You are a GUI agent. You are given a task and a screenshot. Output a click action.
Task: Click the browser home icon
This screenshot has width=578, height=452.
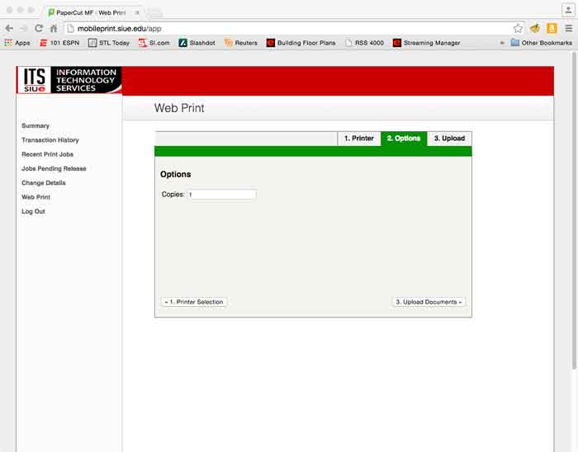coord(54,28)
